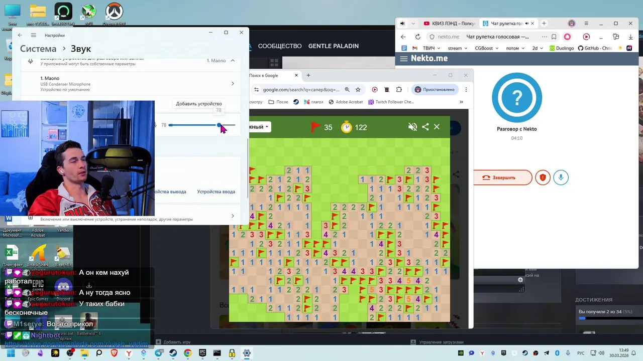Click the РУС language indicator in system tray
643x361 pixels.
581,353
